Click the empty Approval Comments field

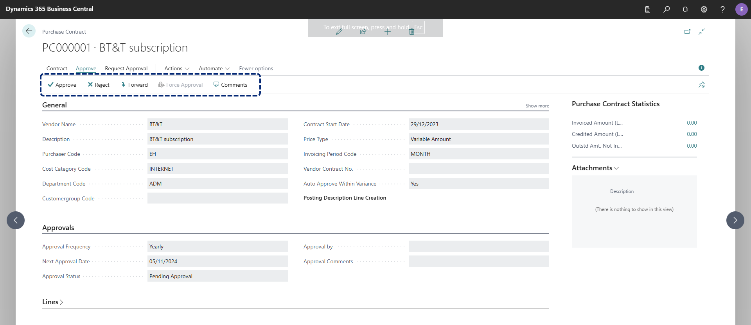(x=479, y=261)
